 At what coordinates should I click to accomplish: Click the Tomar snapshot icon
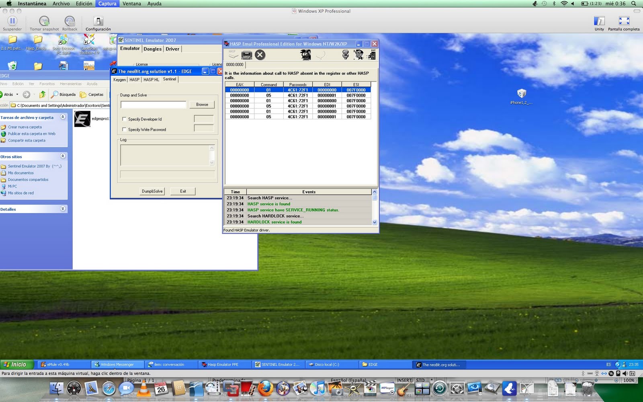(44, 21)
